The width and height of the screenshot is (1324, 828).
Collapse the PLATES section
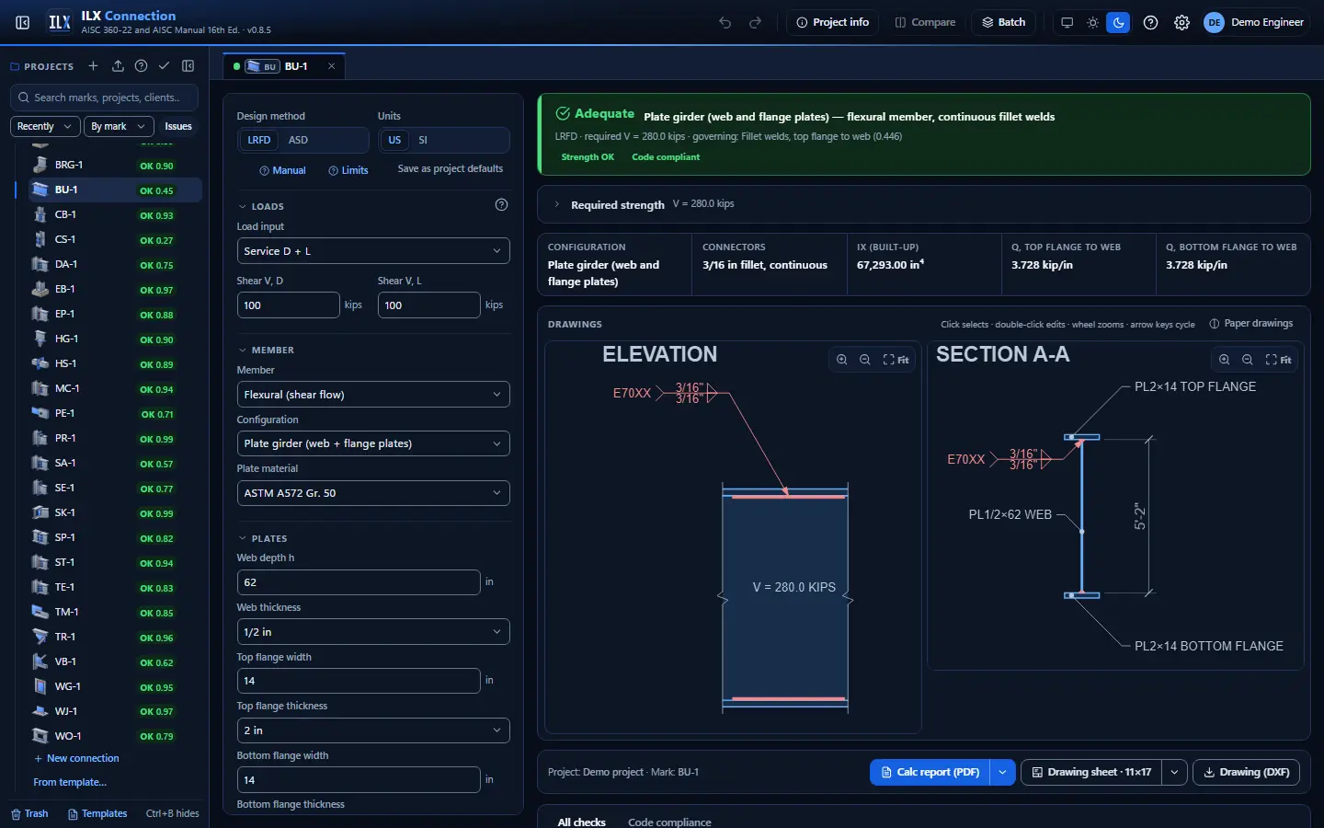[263, 538]
